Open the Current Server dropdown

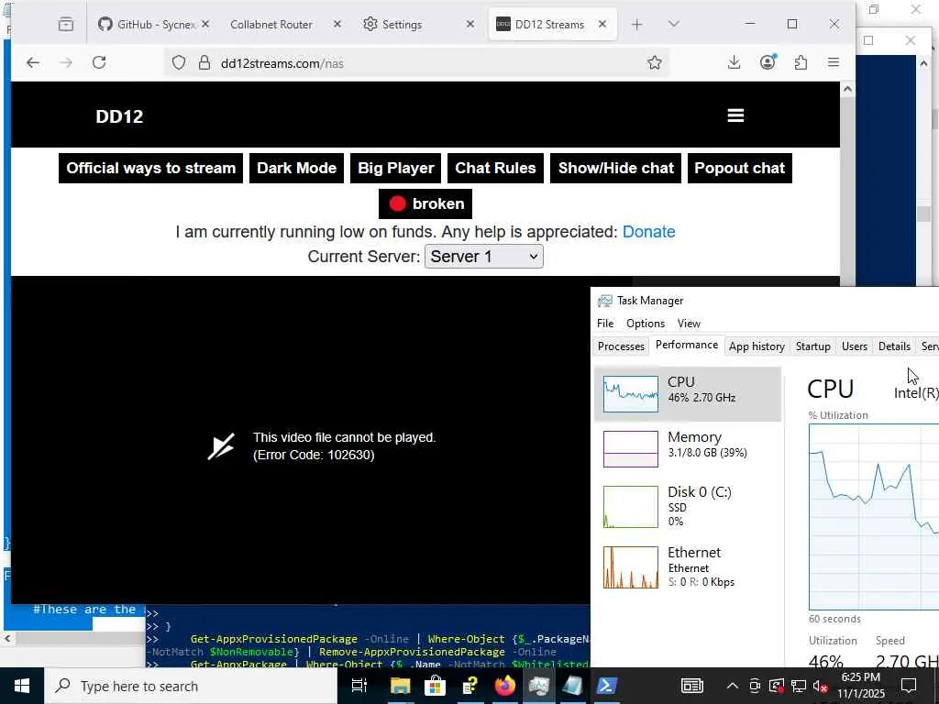coord(484,257)
